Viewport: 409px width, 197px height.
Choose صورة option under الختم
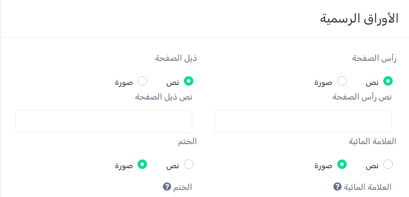click(142, 165)
